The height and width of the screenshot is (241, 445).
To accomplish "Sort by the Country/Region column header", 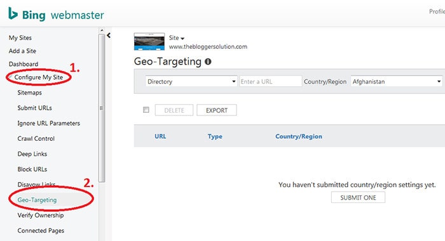I will [299, 136].
